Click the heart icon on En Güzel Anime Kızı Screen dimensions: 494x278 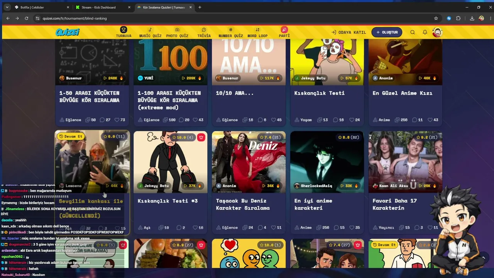coord(429,120)
